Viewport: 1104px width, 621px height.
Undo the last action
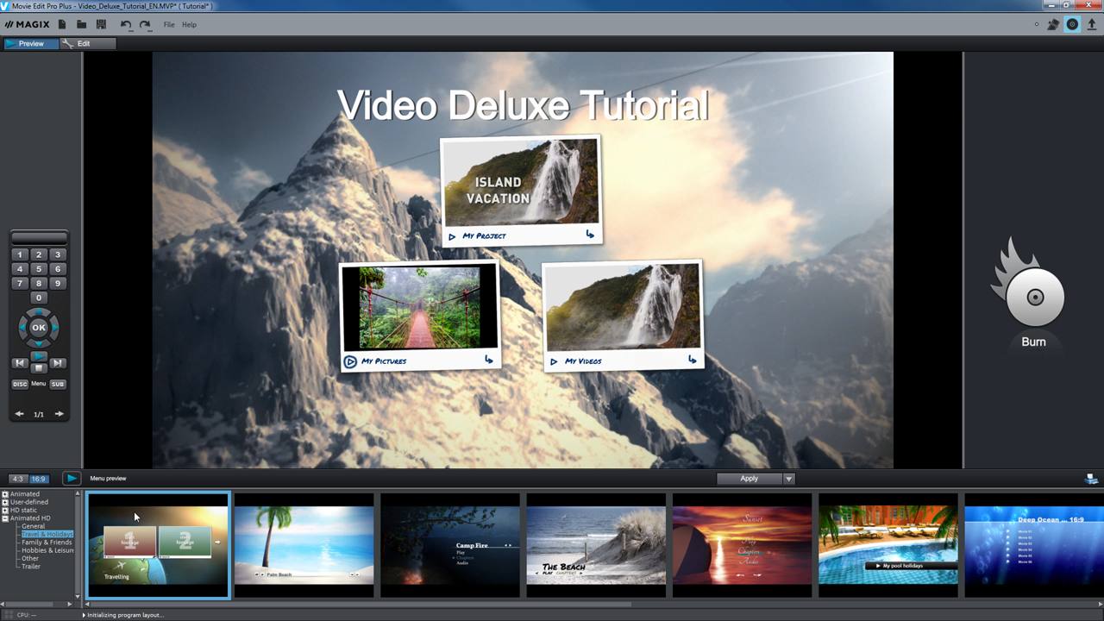(x=126, y=24)
